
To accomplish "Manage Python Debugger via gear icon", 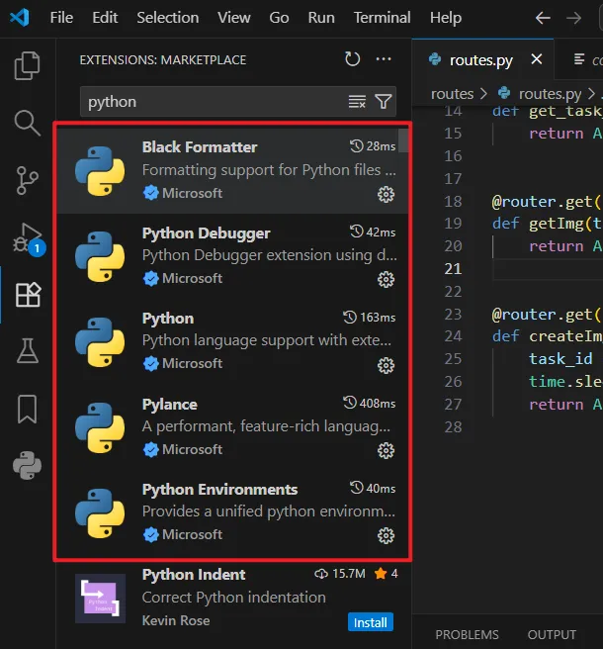I will (386, 279).
